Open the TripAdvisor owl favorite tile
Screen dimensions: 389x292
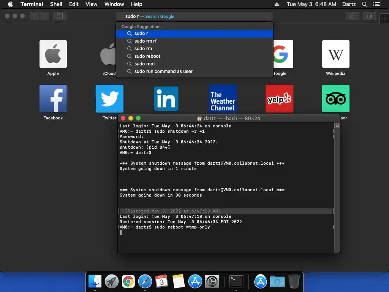(x=336, y=98)
